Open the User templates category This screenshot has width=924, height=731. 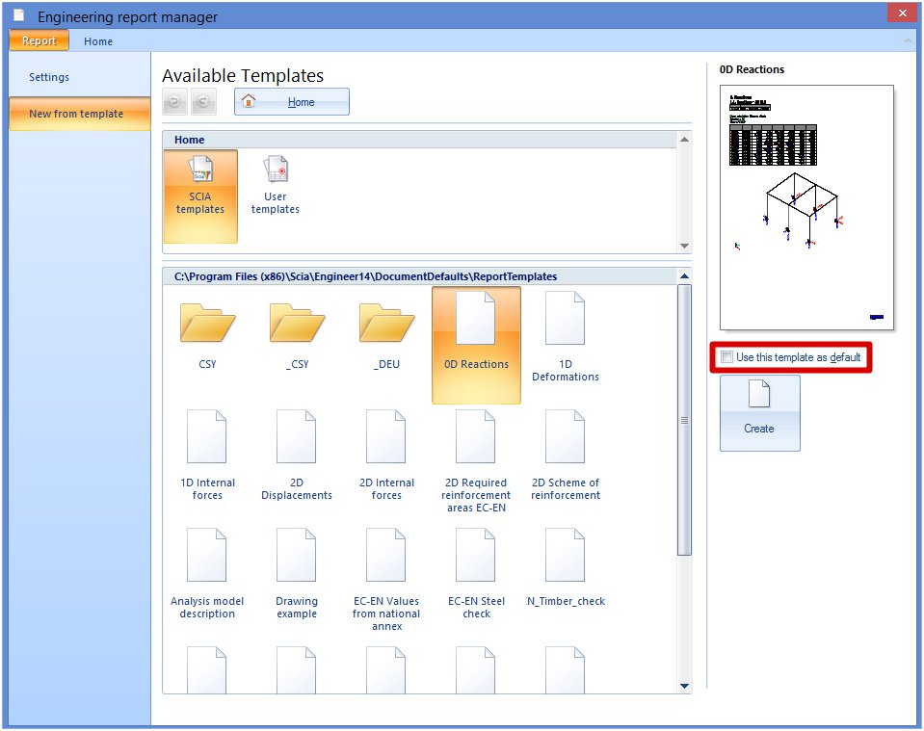[x=276, y=186]
